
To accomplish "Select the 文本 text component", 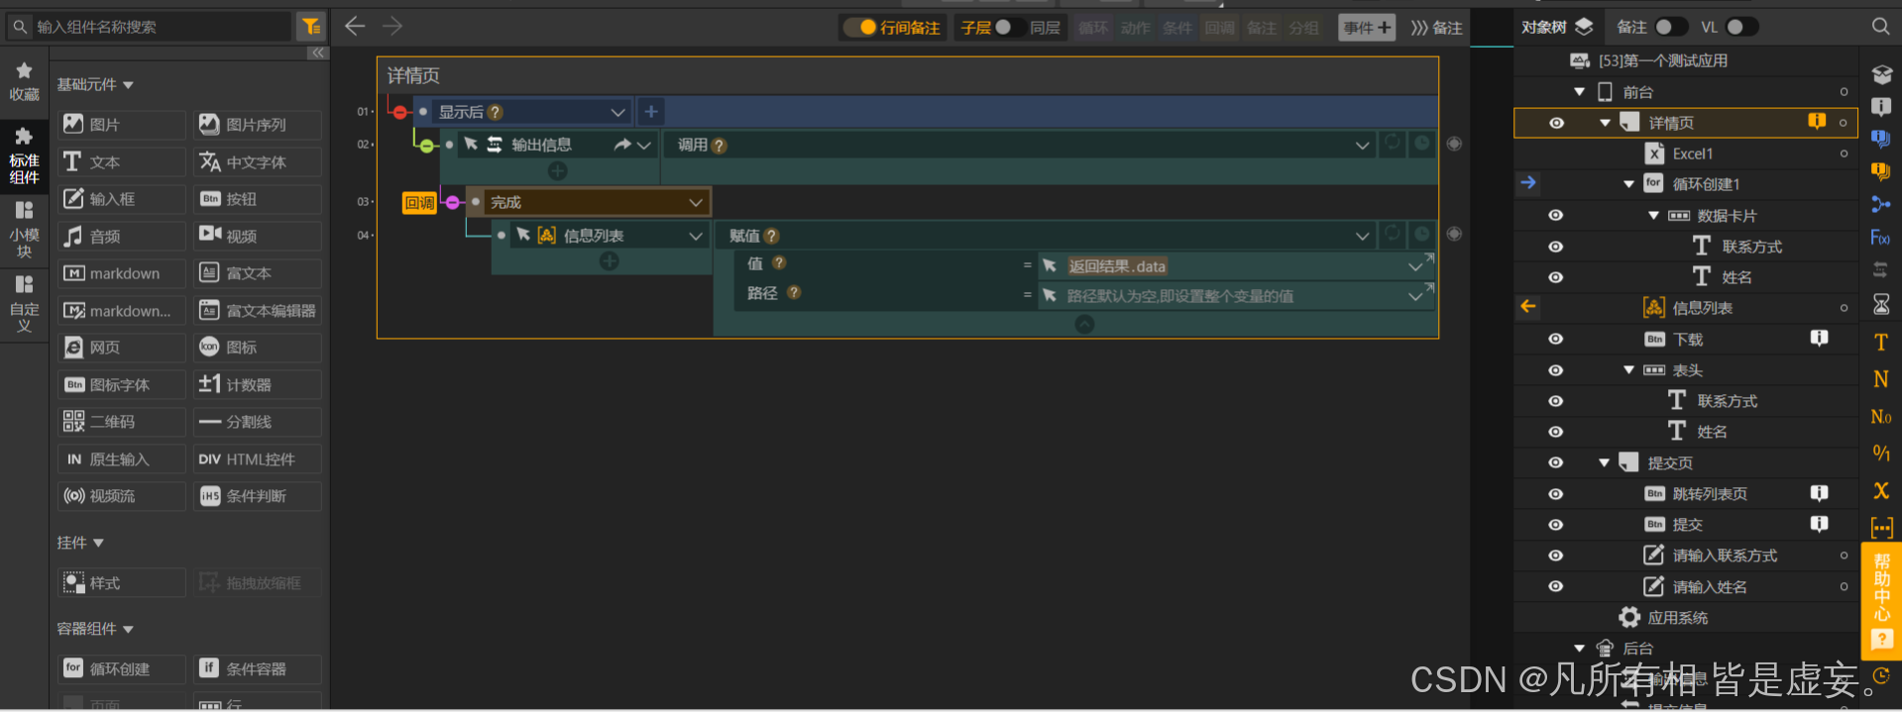I will coord(121,162).
